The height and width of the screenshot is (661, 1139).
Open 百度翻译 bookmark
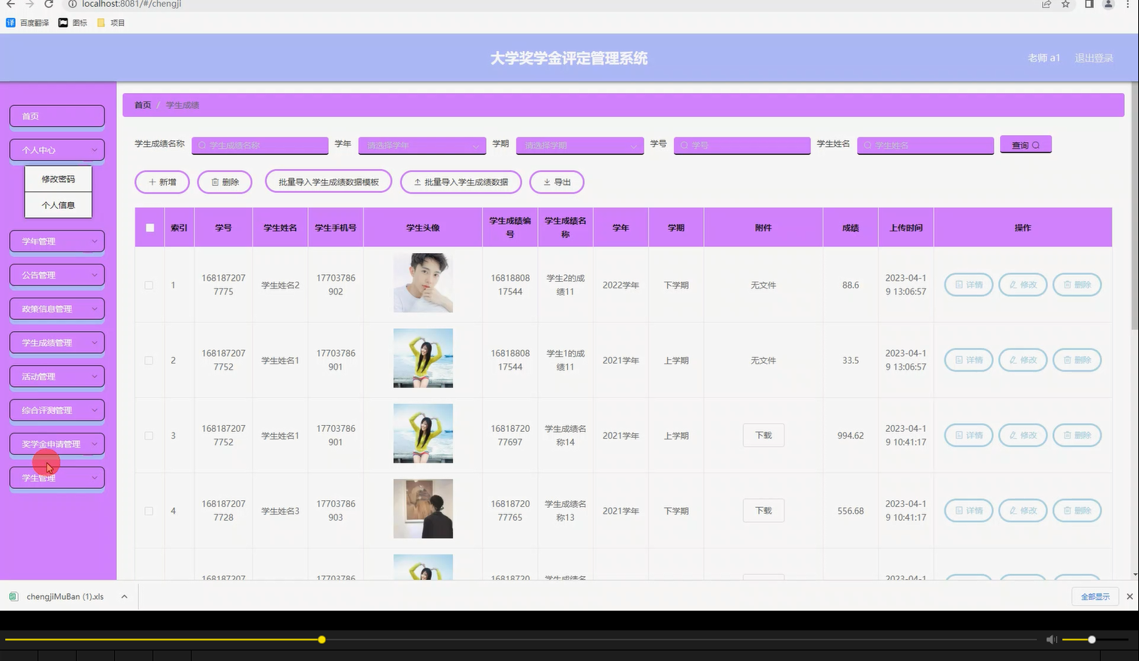28,23
